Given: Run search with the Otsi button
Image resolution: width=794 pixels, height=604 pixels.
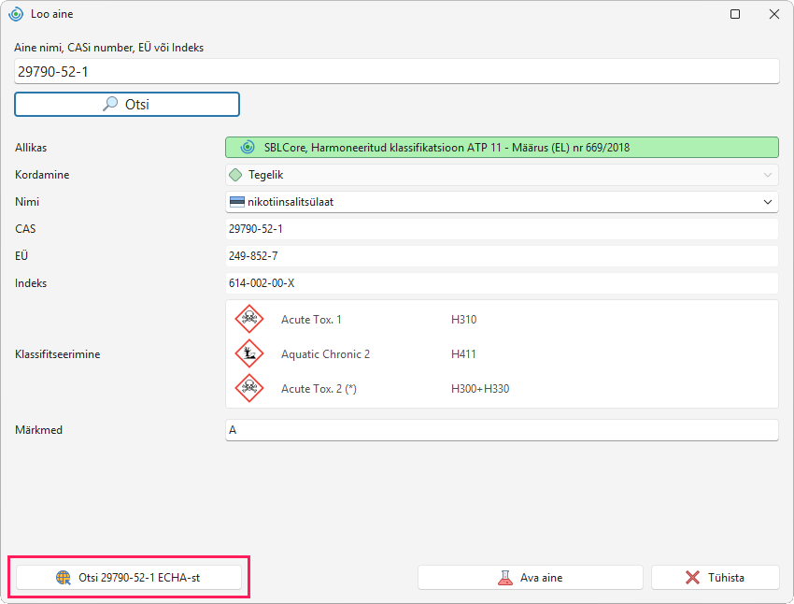Looking at the screenshot, I should click(x=127, y=105).
